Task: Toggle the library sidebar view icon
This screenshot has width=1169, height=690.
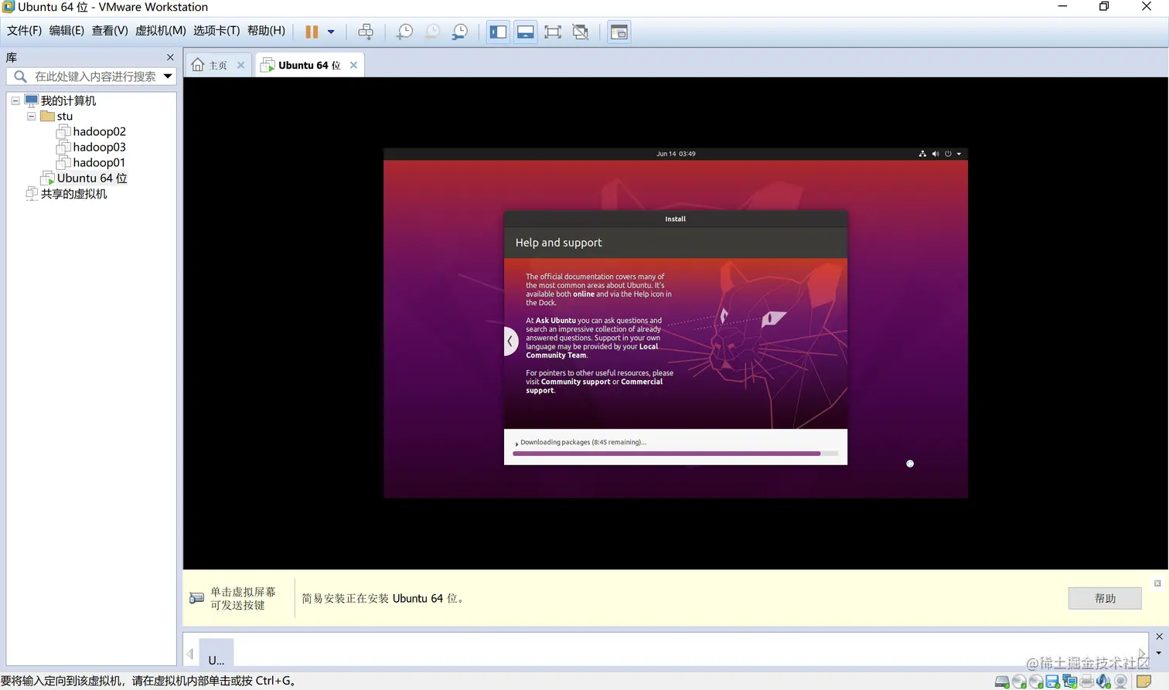Action: click(x=498, y=32)
